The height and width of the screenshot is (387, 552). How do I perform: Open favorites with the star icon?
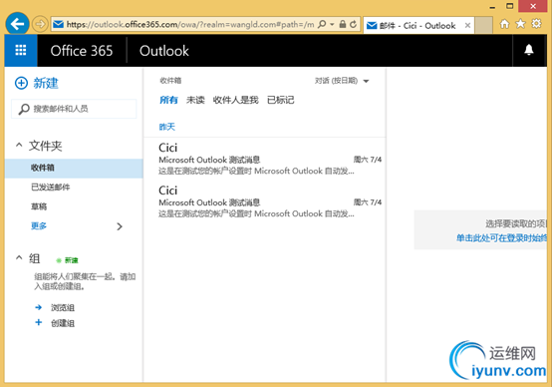tap(520, 24)
